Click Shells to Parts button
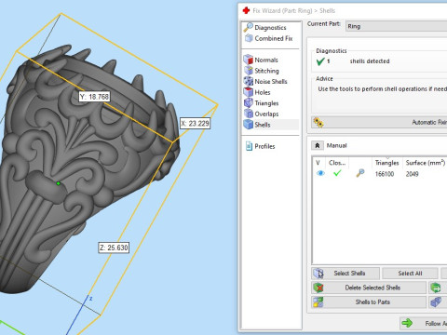The width and height of the screenshot is (447, 335). tap(369, 301)
